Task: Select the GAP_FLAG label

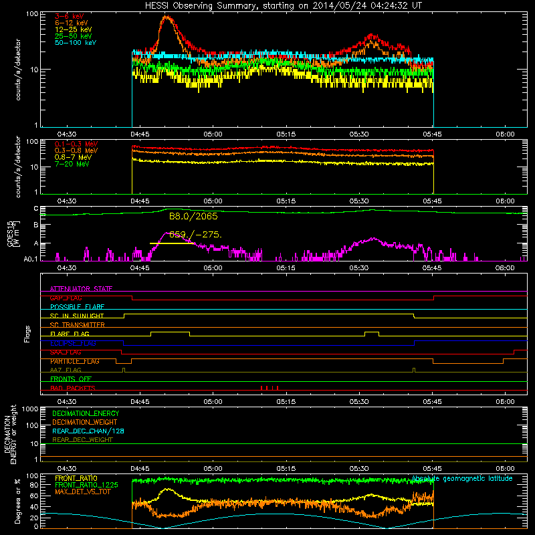Action: tap(66, 298)
